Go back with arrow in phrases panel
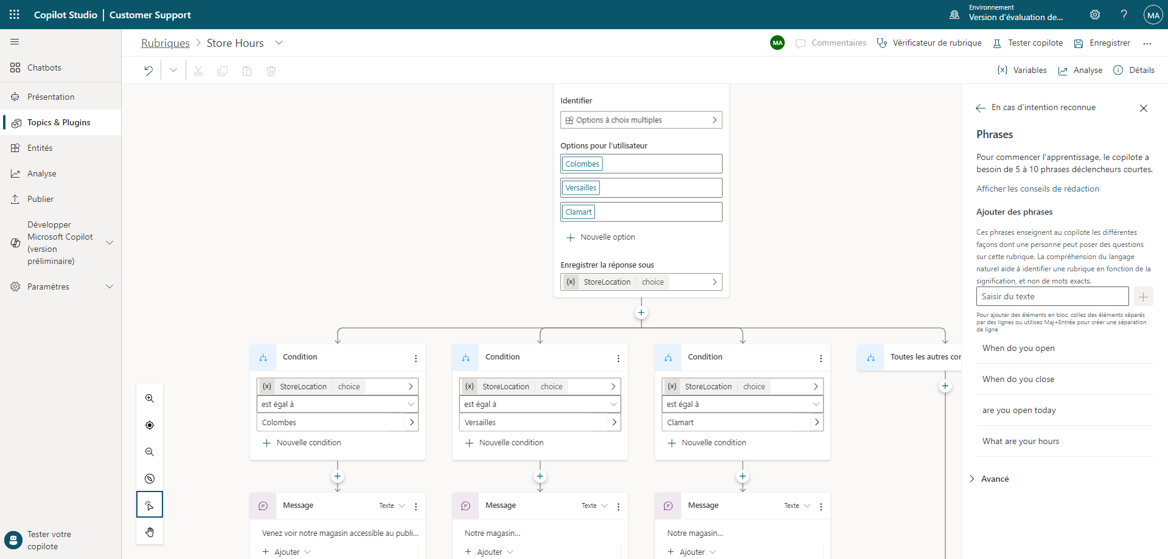The width and height of the screenshot is (1168, 559). coord(980,108)
